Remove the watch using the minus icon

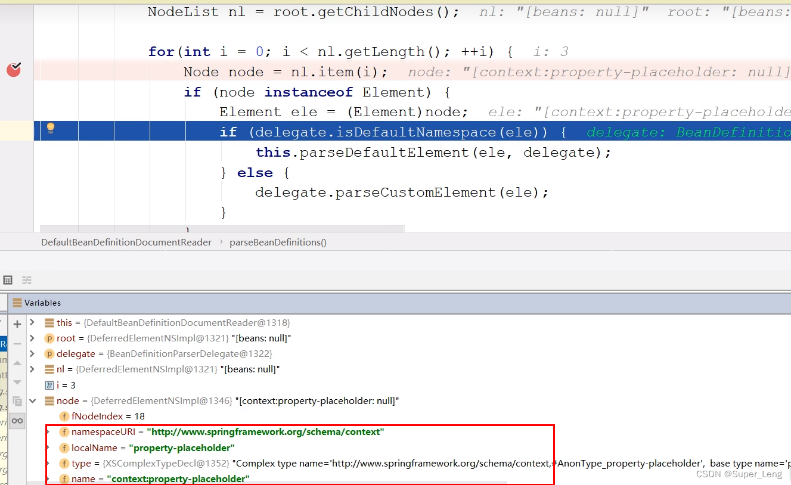click(17, 343)
